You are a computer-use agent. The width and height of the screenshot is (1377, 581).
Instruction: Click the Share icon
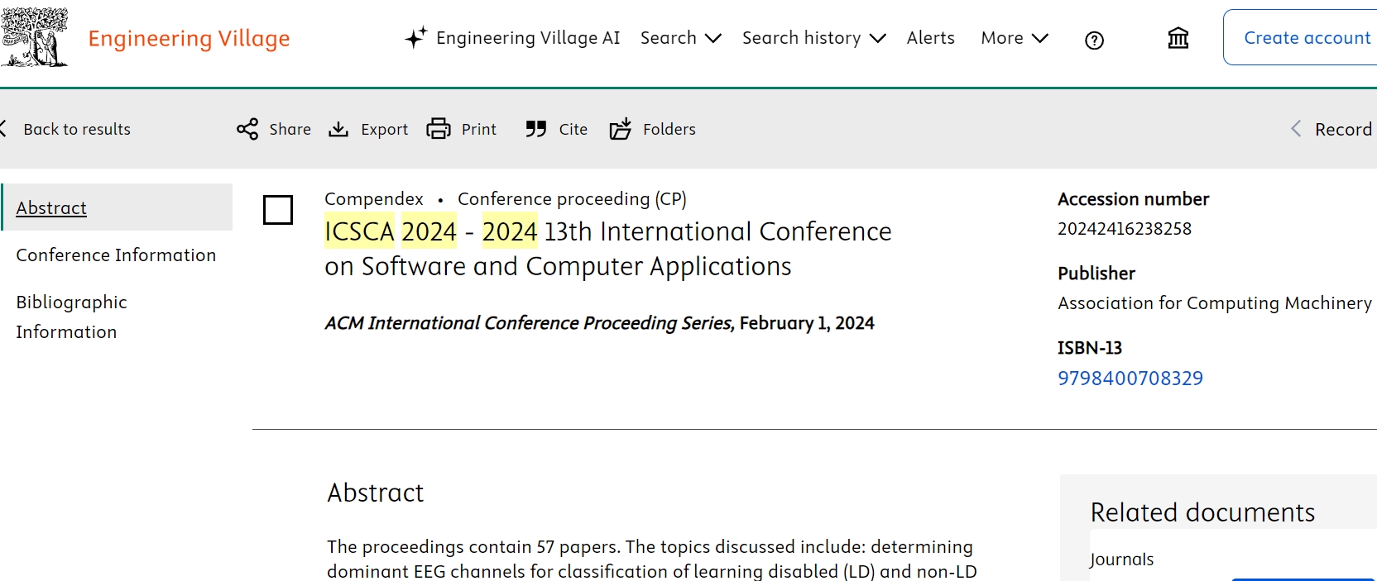[247, 130]
